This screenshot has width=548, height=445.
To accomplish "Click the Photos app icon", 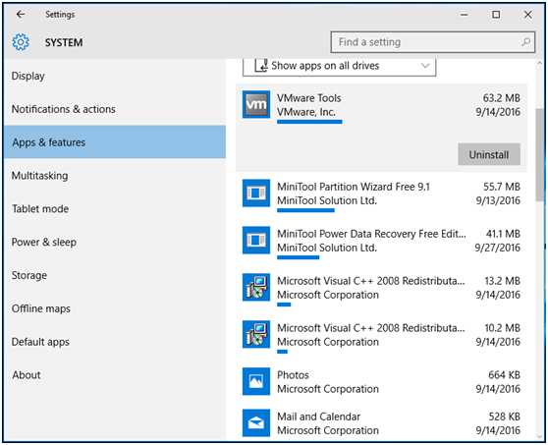I will pyautogui.click(x=256, y=381).
